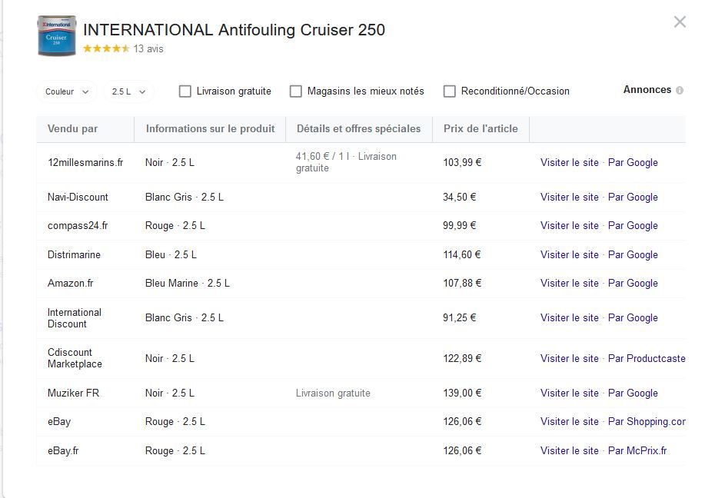The image size is (715, 498).
Task: Enable the Livraison gratuite checkbox
Action: click(185, 91)
